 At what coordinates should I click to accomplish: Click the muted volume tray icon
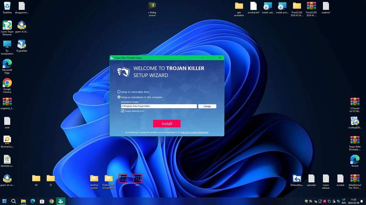315,201
